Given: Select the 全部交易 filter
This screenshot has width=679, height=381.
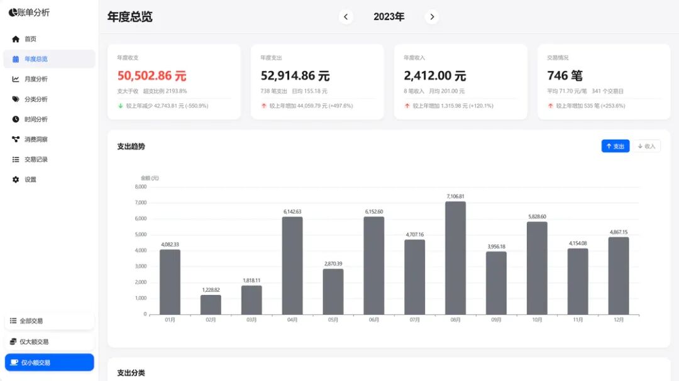Looking at the screenshot, I should pos(50,321).
